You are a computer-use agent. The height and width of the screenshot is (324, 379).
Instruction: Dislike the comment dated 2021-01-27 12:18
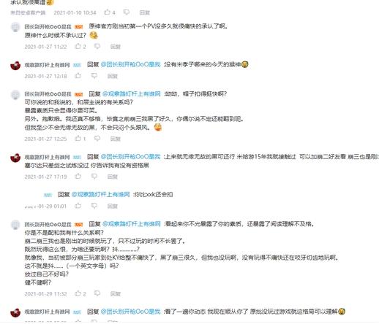(94, 76)
